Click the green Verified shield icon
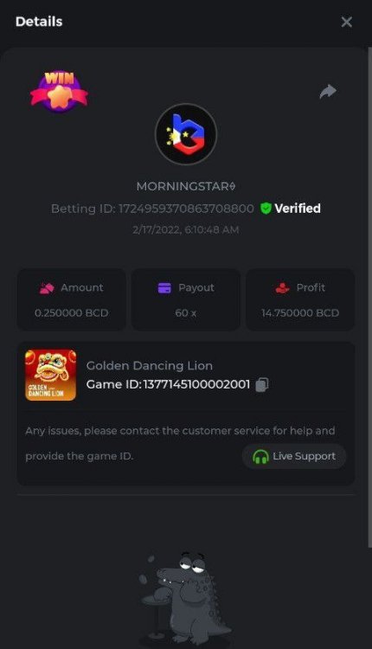This screenshot has height=649, width=372. coord(266,209)
